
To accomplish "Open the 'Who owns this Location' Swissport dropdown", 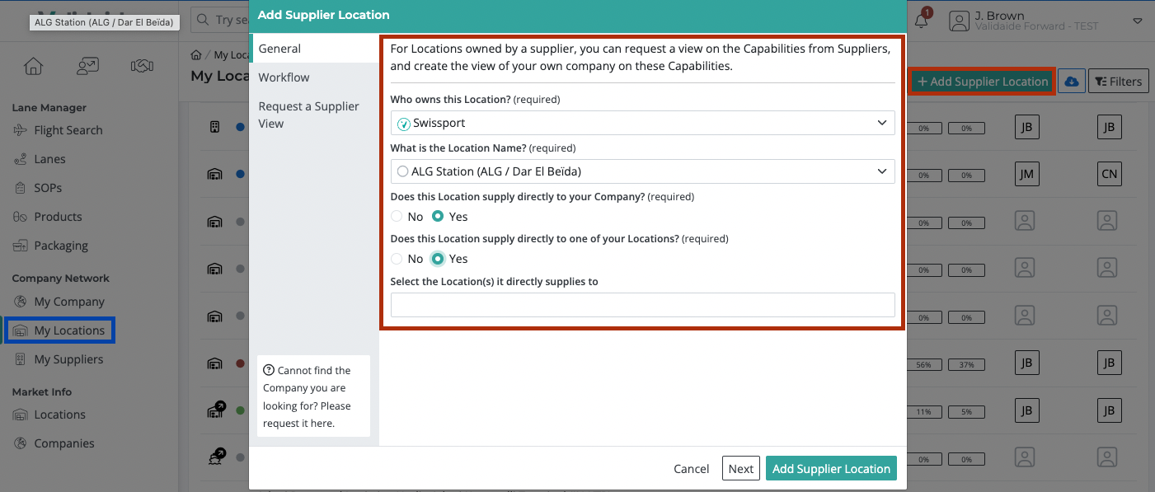I will tap(643, 123).
